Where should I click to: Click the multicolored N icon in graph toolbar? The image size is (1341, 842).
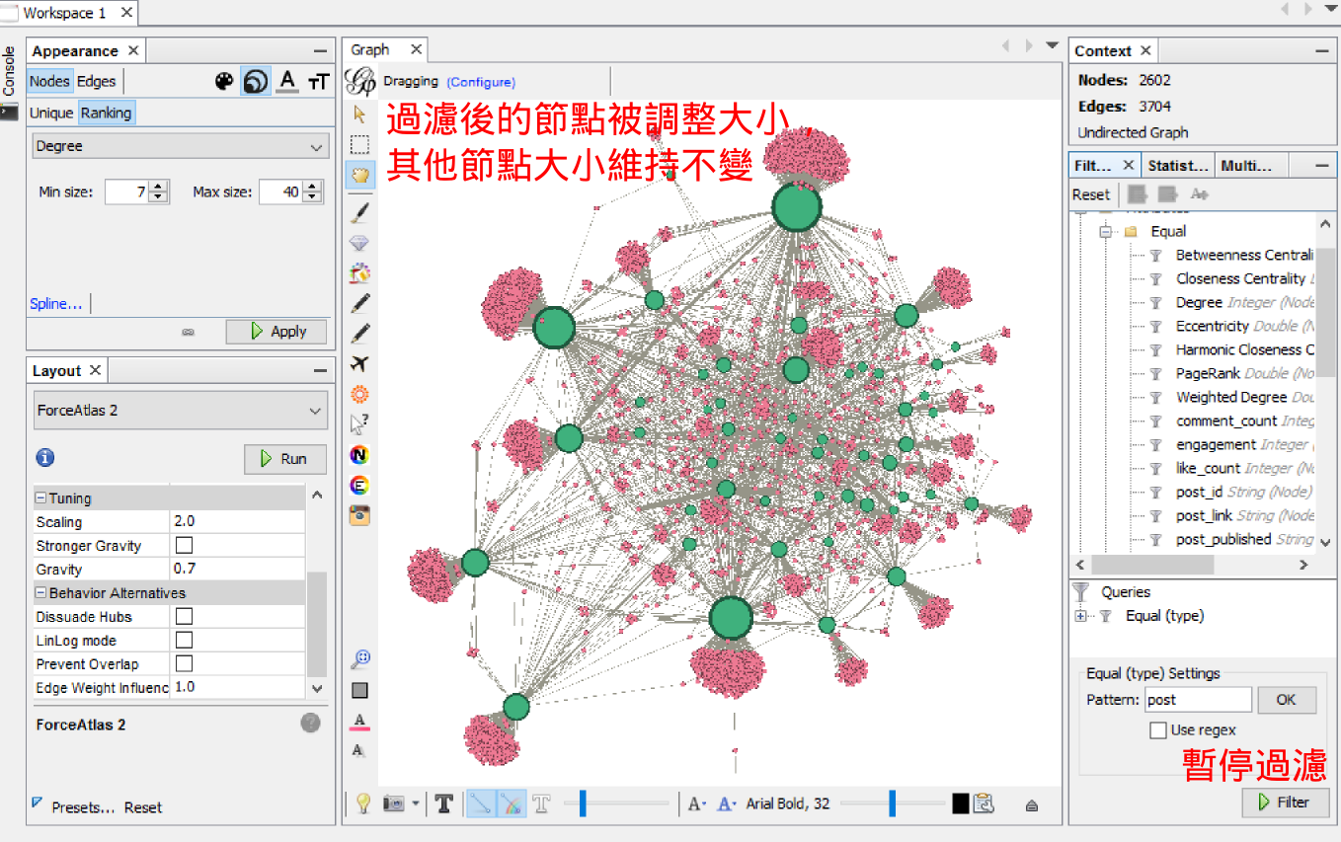tap(359, 455)
